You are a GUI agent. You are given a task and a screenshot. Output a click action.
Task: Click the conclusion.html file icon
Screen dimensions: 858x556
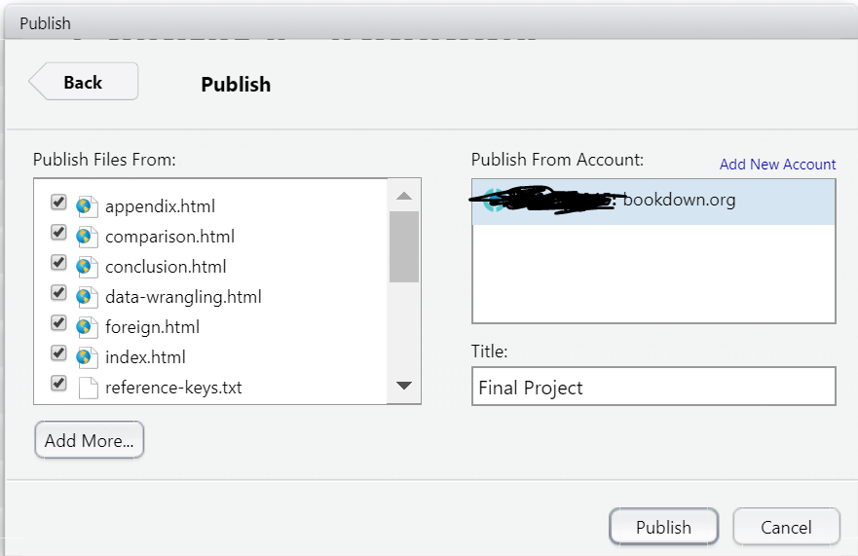(x=88, y=266)
